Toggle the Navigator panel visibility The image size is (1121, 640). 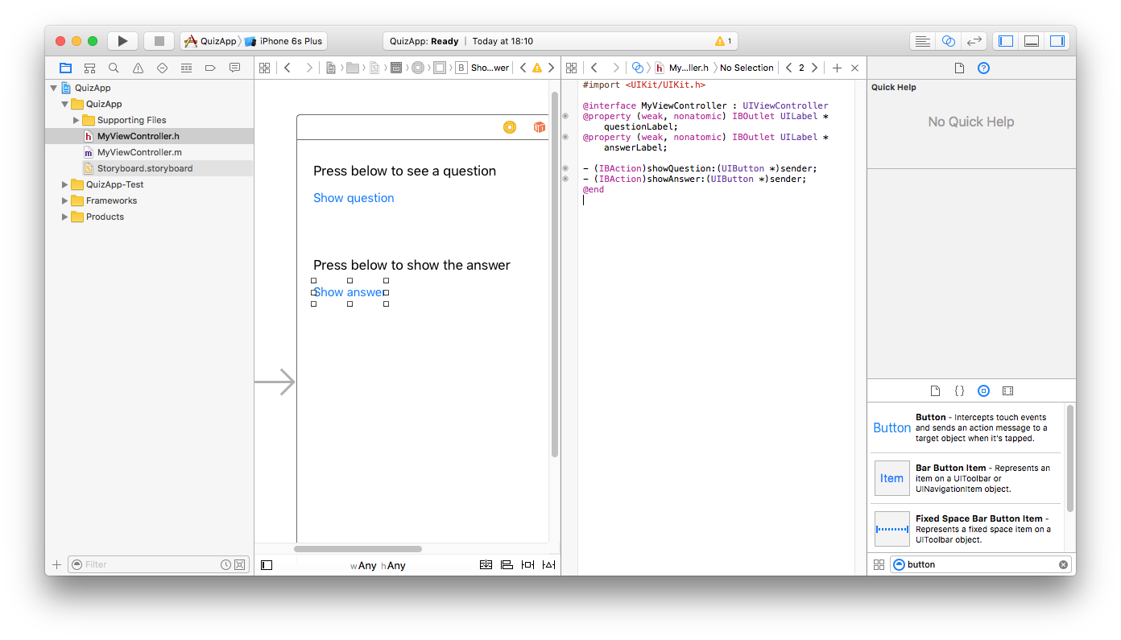click(1007, 41)
